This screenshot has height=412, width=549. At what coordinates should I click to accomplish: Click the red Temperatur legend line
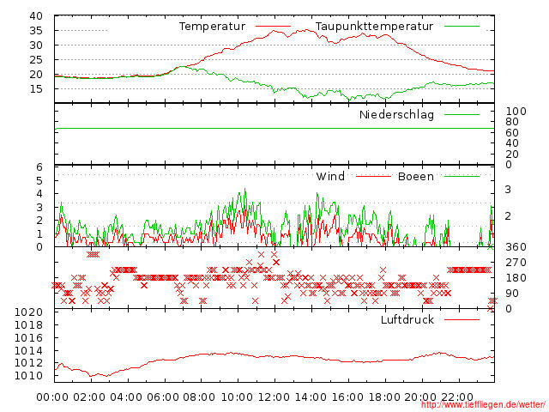(x=273, y=27)
